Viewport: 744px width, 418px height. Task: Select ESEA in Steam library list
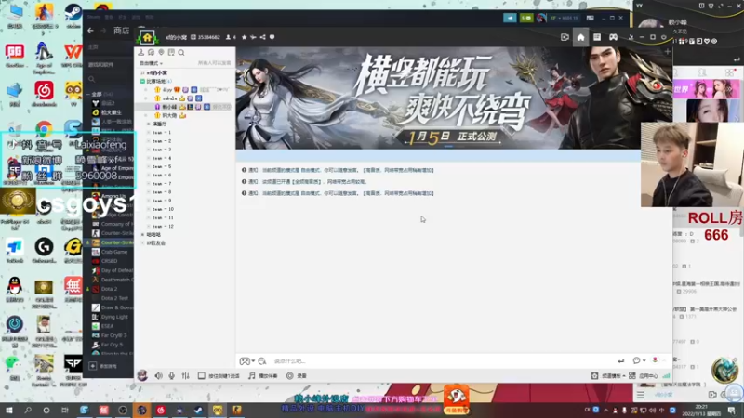pos(107,326)
